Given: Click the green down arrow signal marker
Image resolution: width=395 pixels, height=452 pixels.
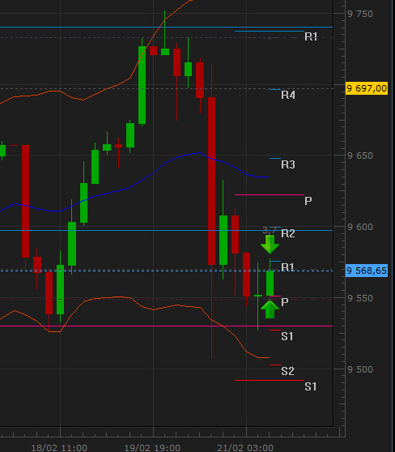Looking at the screenshot, I should [x=270, y=245].
